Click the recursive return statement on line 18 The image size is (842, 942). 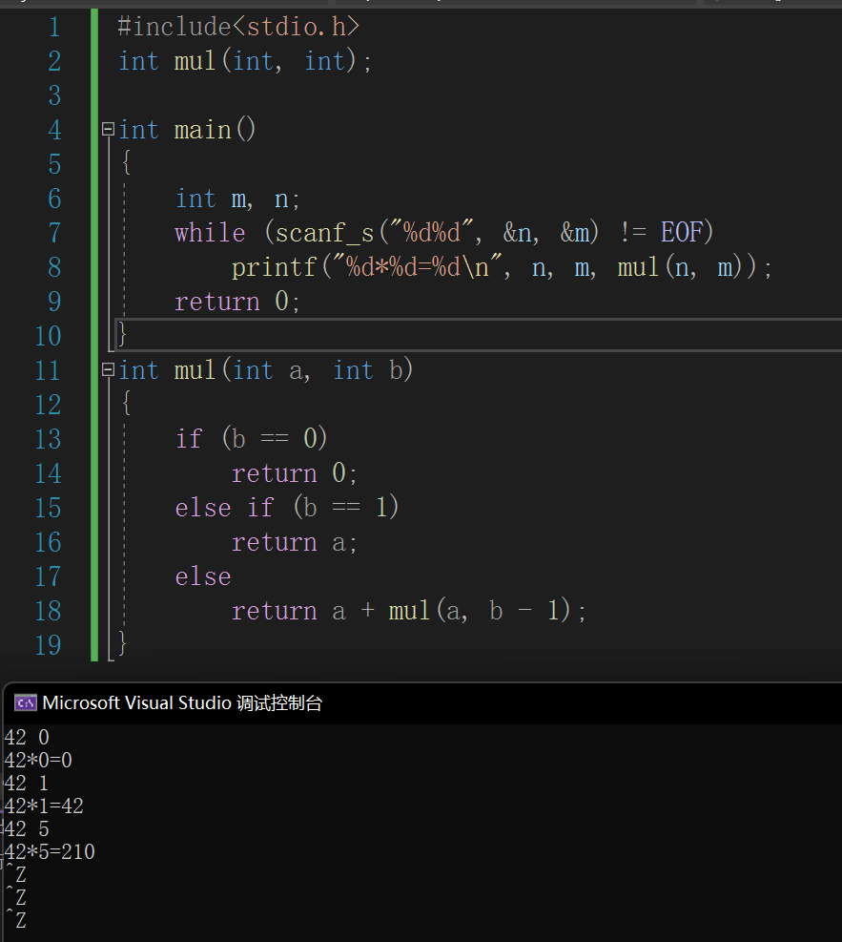(408, 611)
